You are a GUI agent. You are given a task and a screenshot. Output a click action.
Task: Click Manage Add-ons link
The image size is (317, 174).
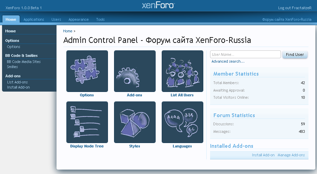(x=291, y=155)
